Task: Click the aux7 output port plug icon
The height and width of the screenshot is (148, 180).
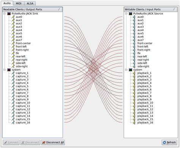Action: [x=13, y=40]
